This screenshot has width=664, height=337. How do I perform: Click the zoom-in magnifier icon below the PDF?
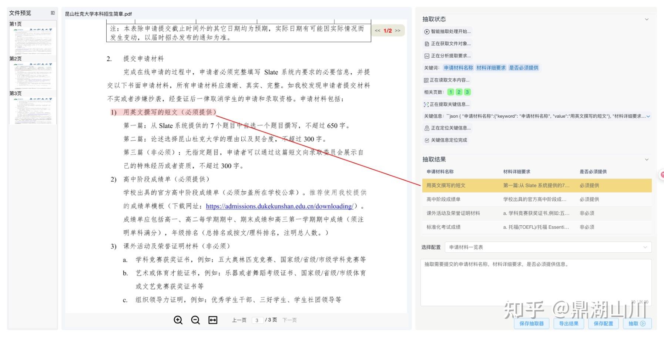pos(178,320)
